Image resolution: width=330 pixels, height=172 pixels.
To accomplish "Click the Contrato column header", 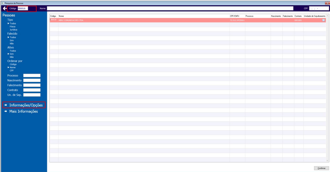I will (298, 16).
